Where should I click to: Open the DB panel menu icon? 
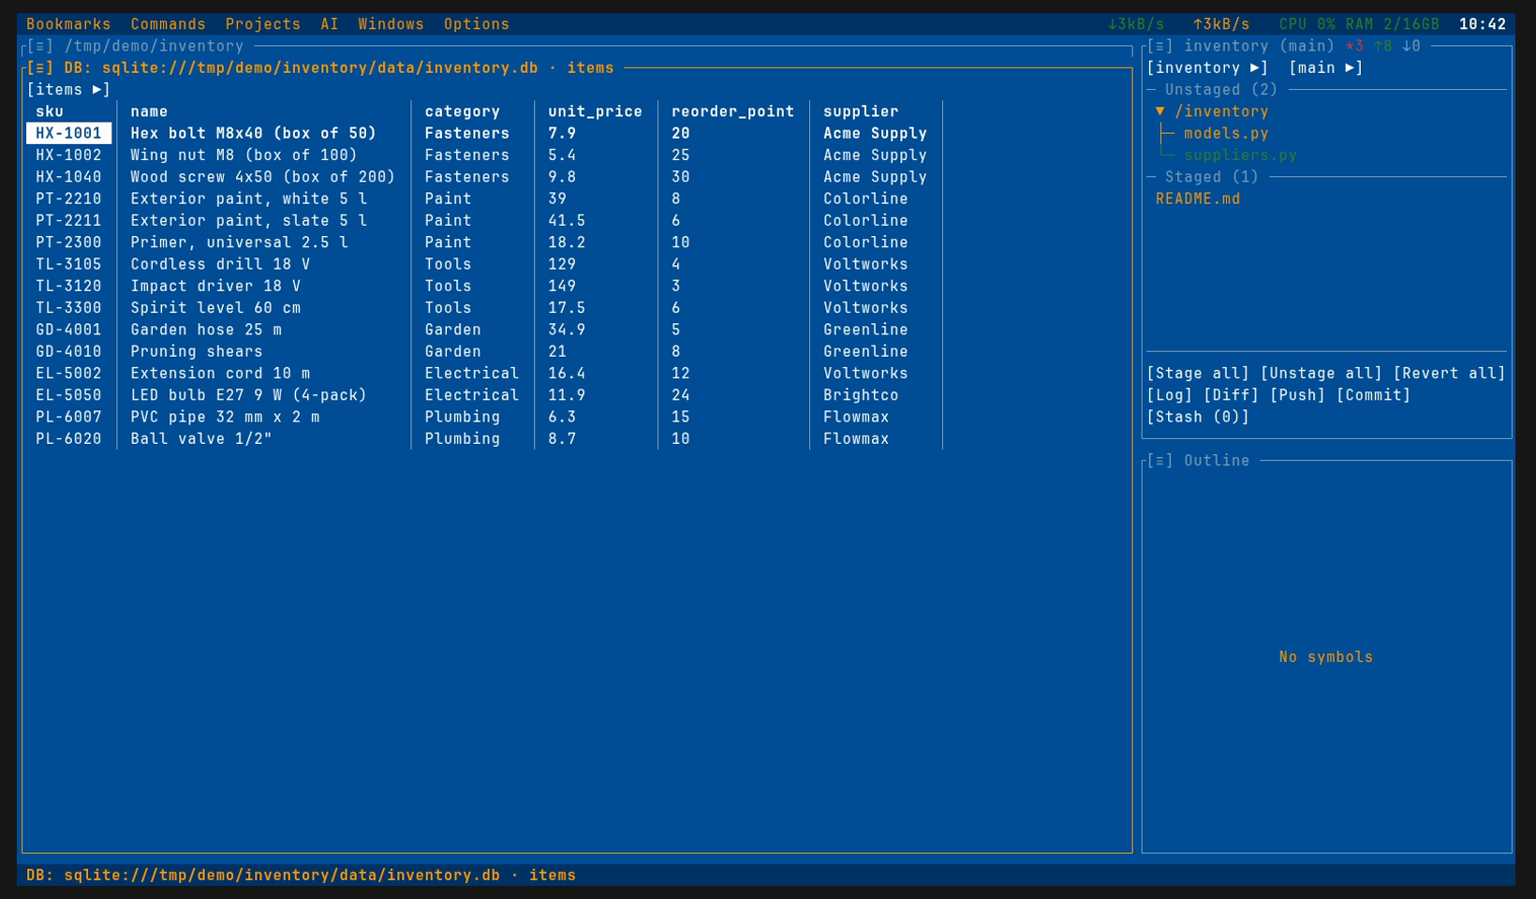(x=40, y=67)
